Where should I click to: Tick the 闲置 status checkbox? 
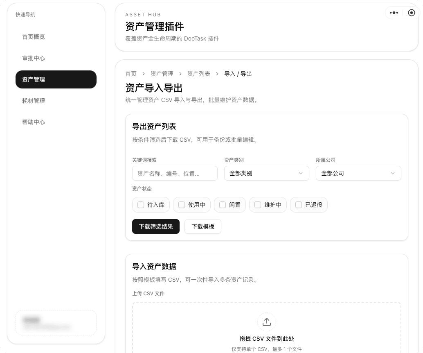coord(223,205)
